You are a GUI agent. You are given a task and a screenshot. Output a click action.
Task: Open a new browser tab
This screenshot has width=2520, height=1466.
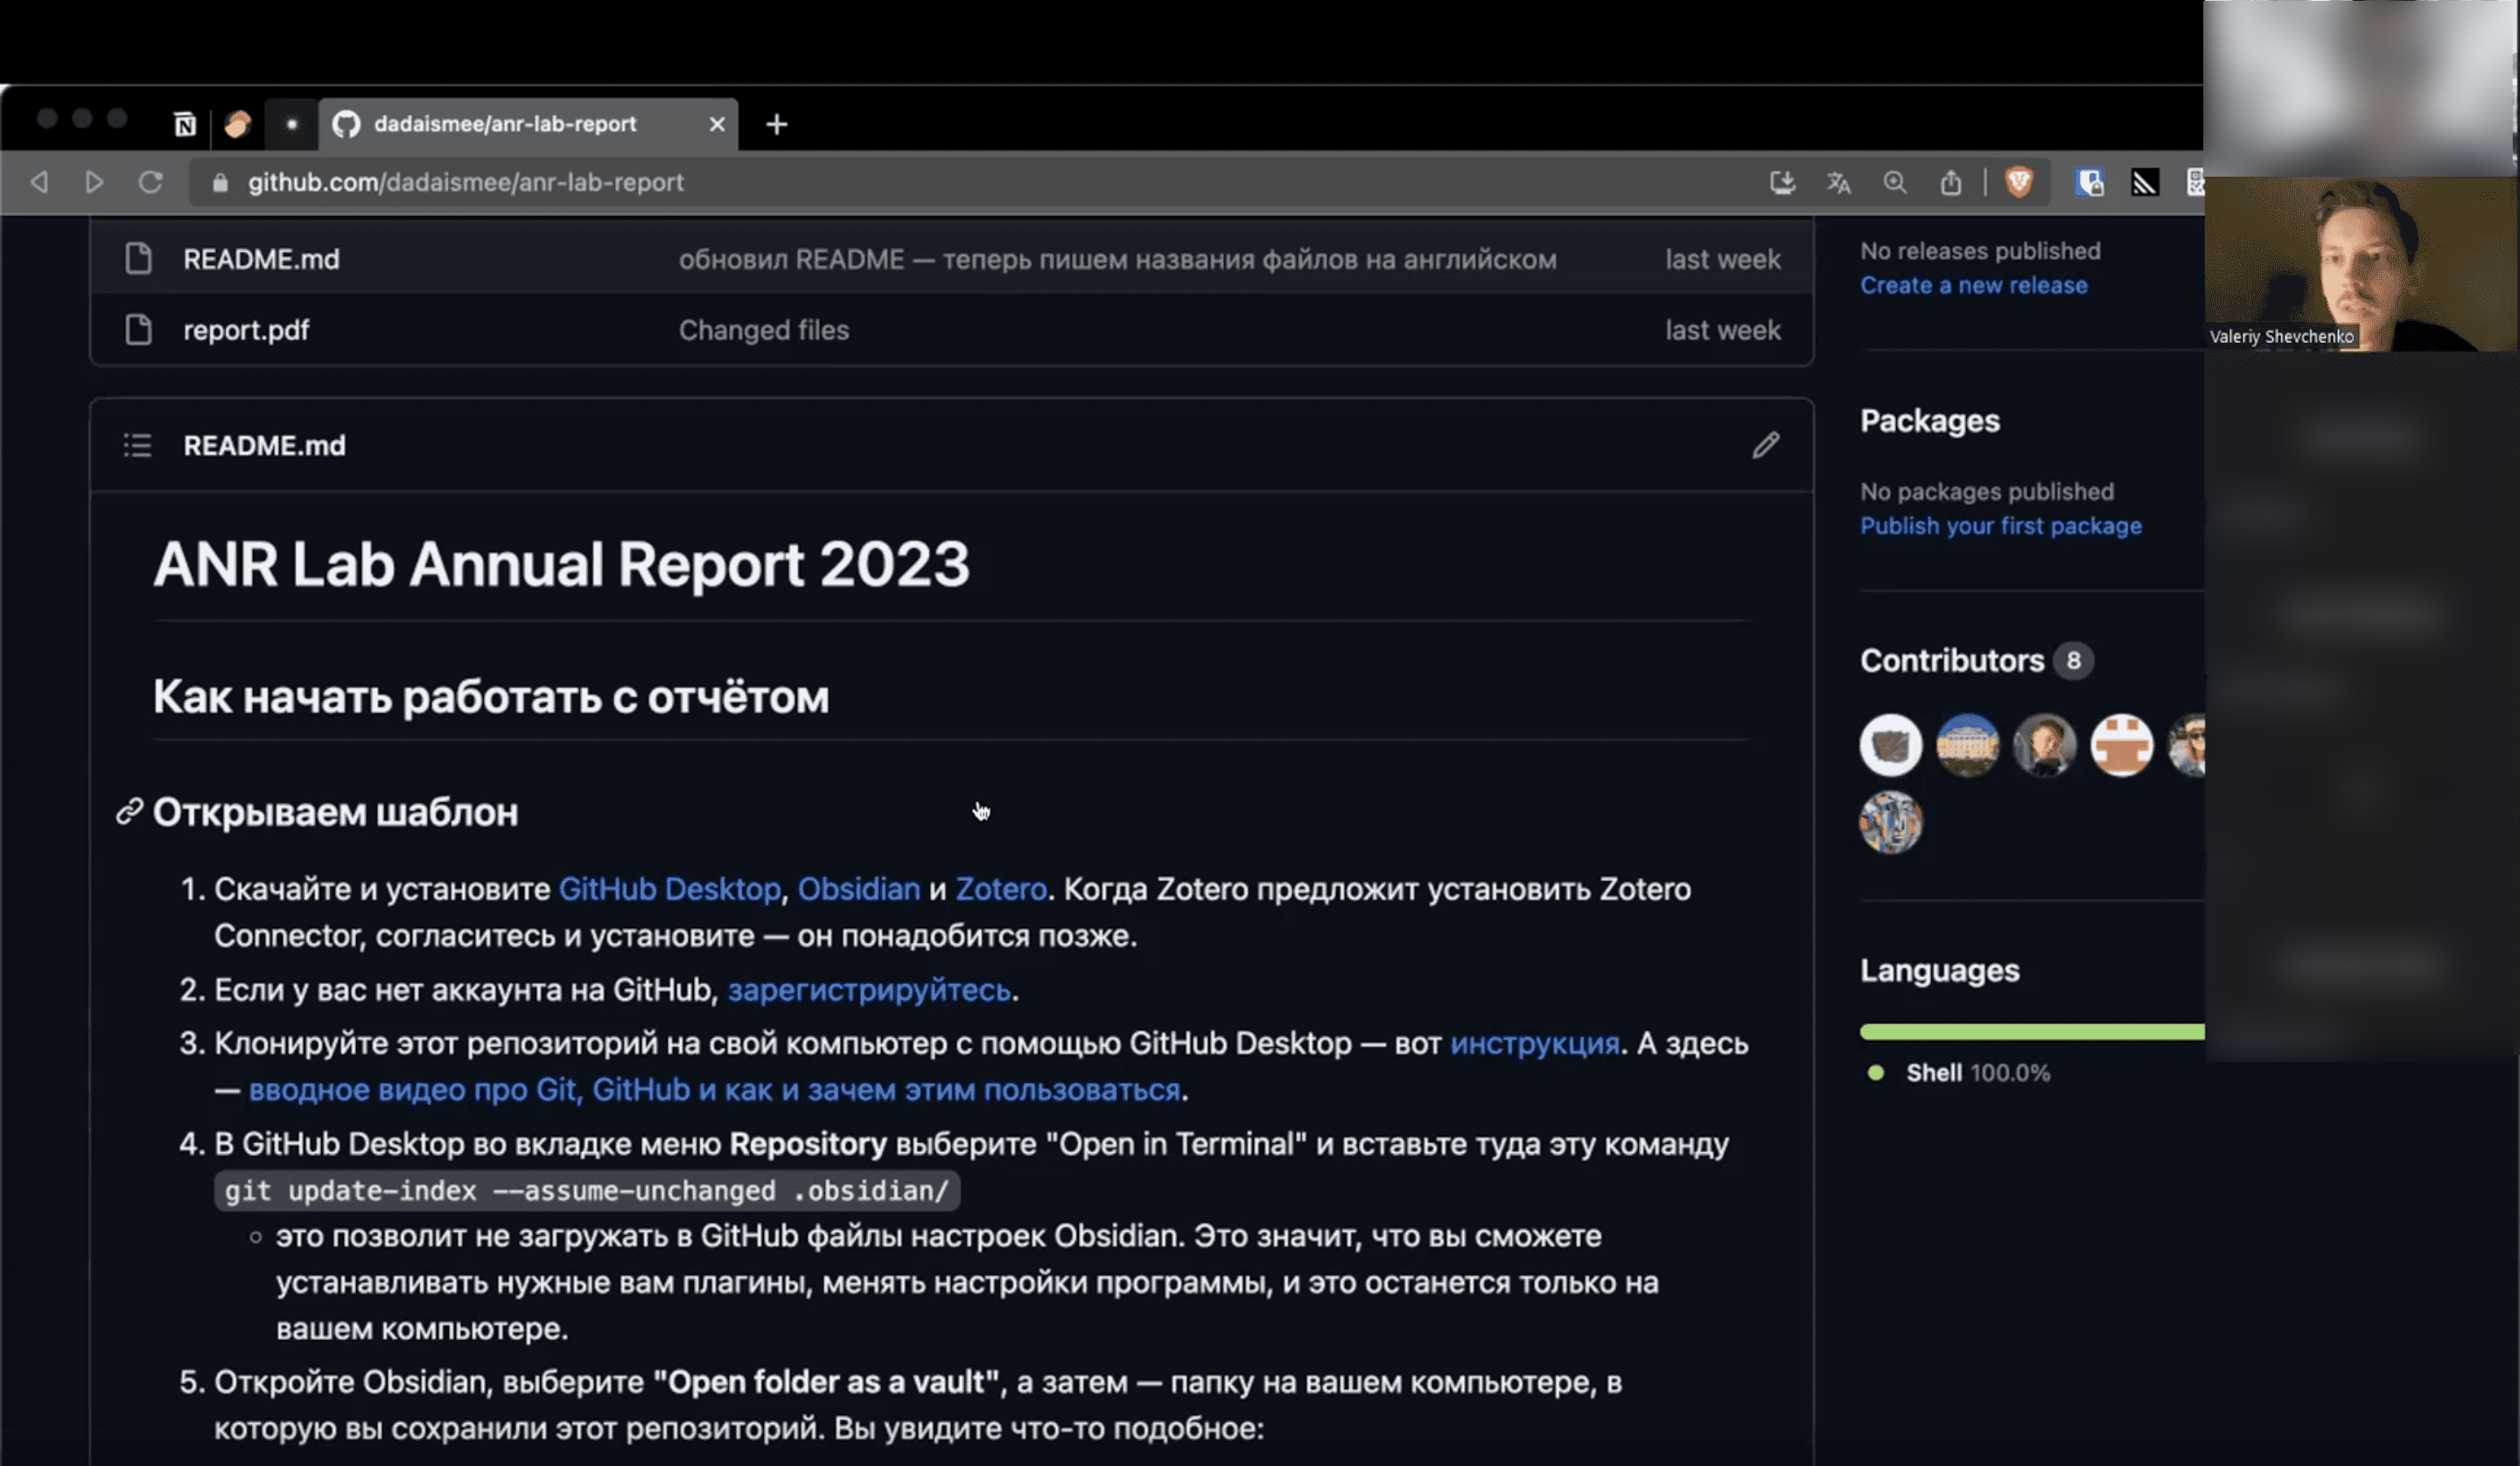(x=776, y=124)
